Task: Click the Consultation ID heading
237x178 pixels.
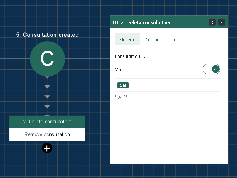Action: click(x=130, y=56)
